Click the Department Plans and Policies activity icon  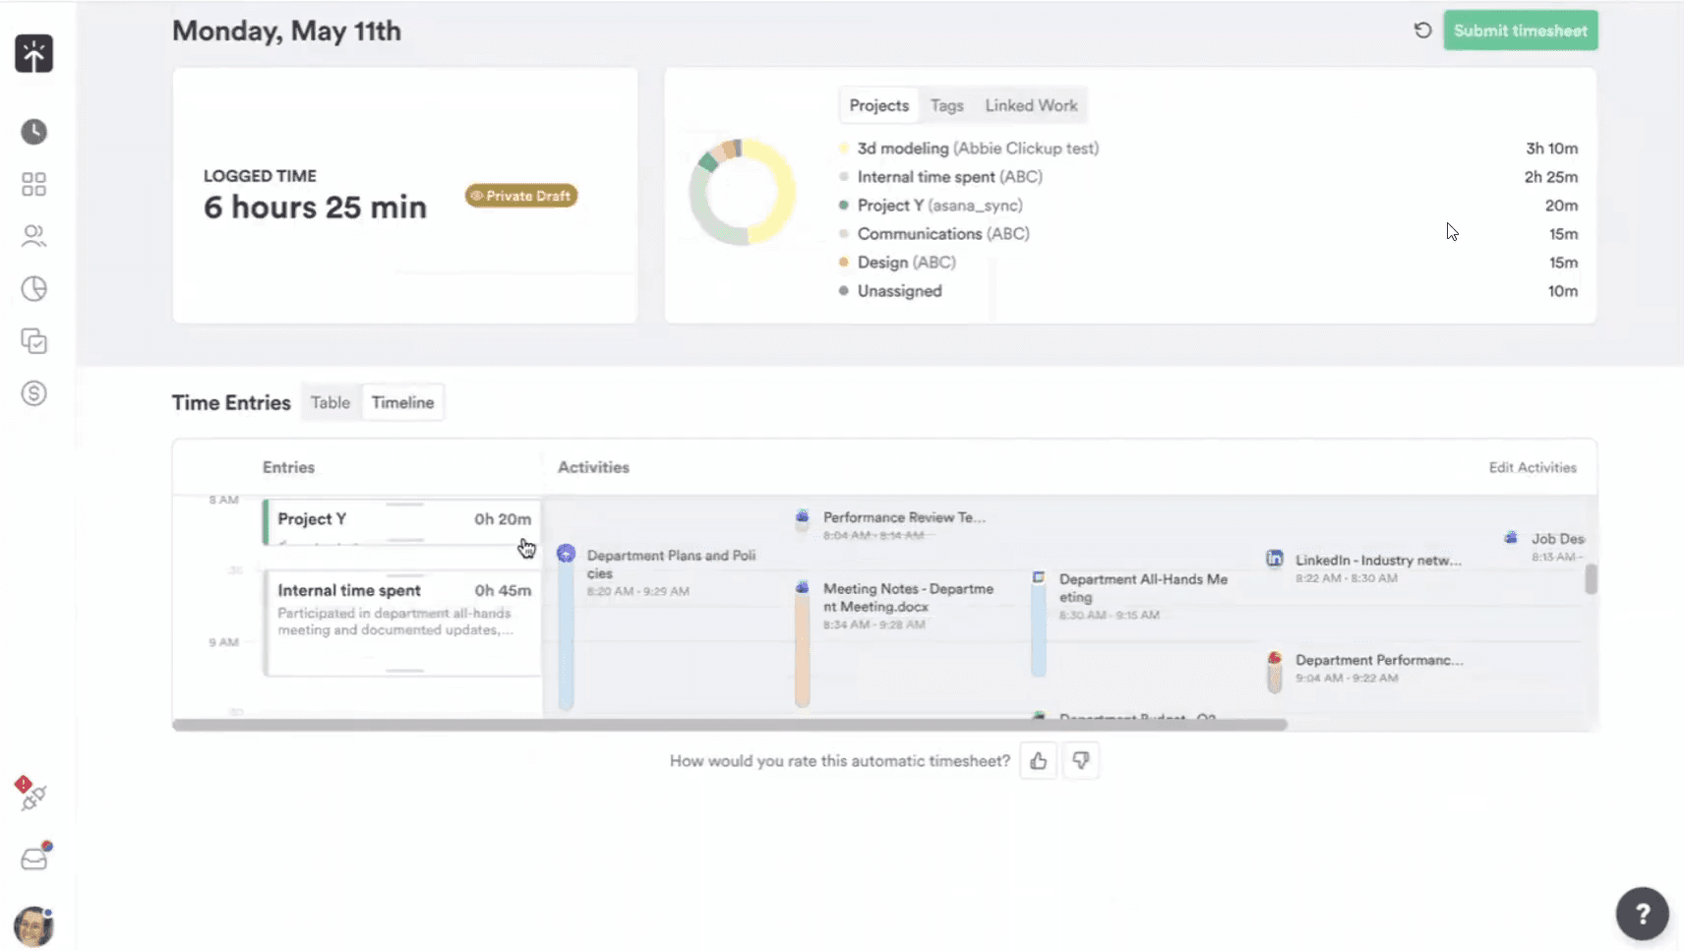pos(566,554)
